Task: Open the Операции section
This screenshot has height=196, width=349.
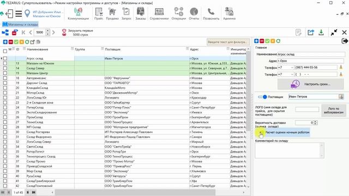Action: coord(179,14)
